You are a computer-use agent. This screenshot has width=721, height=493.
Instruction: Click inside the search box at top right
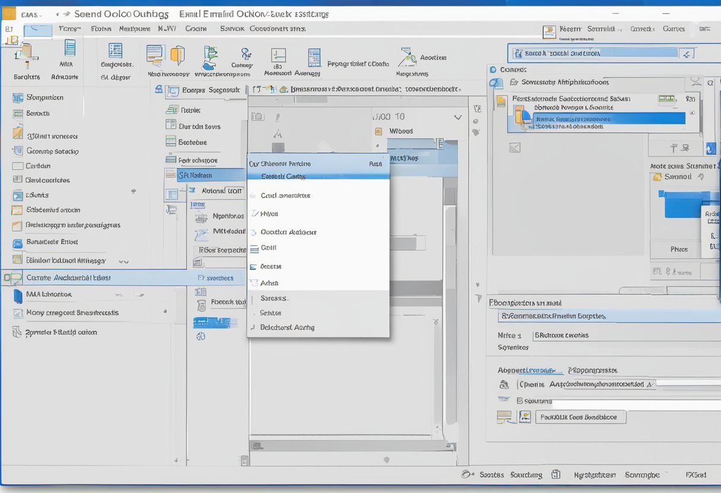coord(593,53)
